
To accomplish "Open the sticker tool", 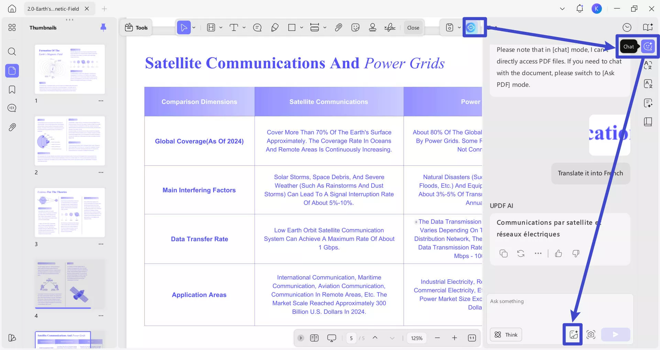I will pyautogui.click(x=355, y=27).
